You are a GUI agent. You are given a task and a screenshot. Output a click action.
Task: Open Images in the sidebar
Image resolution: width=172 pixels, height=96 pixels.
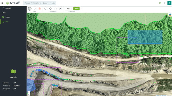pos(8,17)
